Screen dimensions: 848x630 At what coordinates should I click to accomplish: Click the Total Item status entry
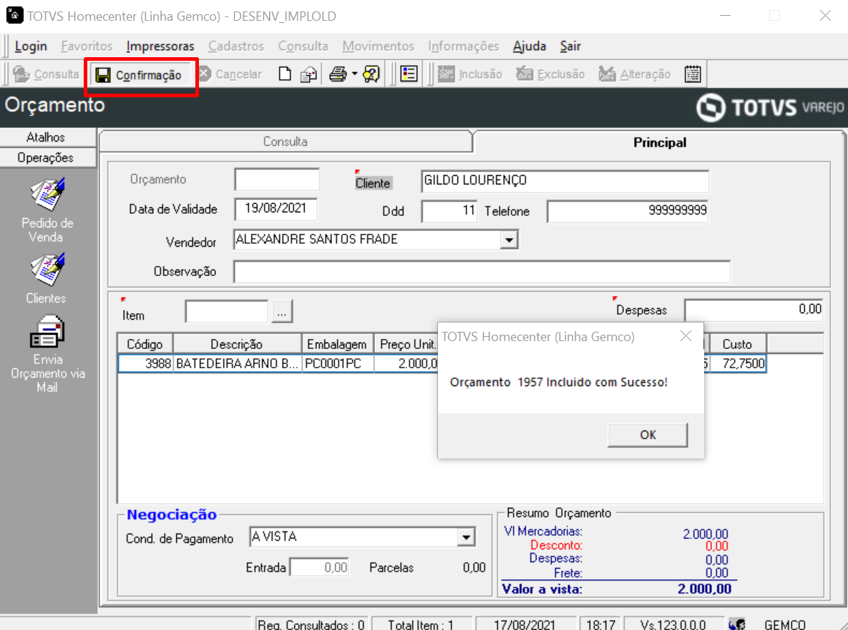[x=421, y=624]
